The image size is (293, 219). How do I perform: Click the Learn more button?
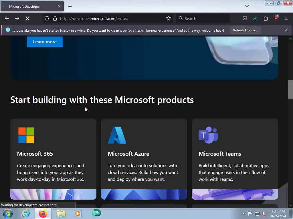45,42
